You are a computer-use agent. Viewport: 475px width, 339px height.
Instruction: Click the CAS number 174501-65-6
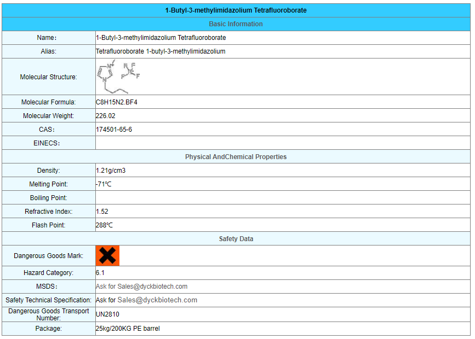coord(114,130)
